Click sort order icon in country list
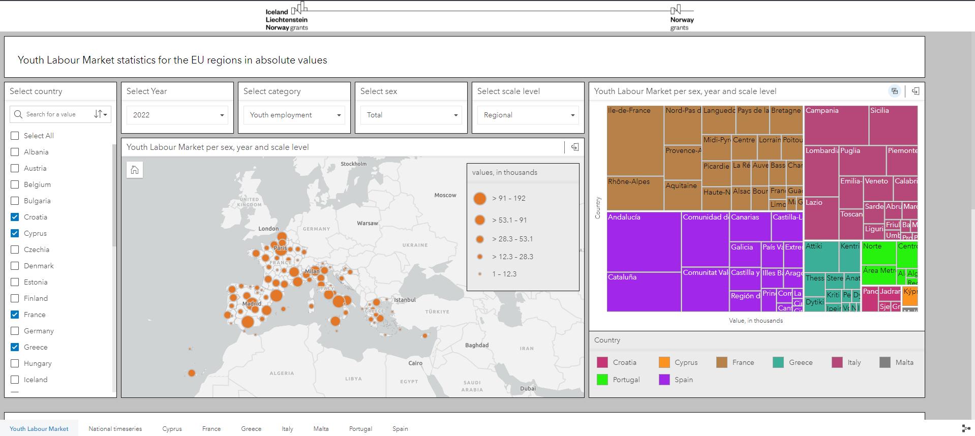This screenshot has width=975, height=436. (101, 114)
